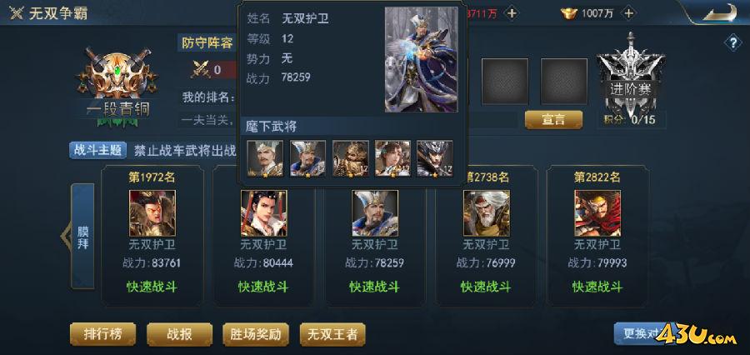Tap the plus icon beside red currency
The image size is (750, 355).
[x=512, y=13]
